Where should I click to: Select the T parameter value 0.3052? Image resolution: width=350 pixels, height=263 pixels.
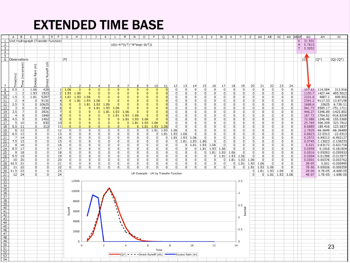pos(309,48)
